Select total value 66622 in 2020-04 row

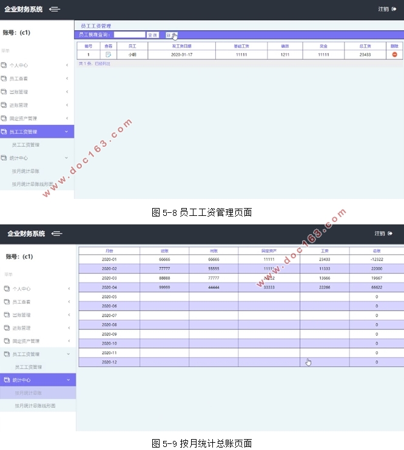[x=377, y=287]
